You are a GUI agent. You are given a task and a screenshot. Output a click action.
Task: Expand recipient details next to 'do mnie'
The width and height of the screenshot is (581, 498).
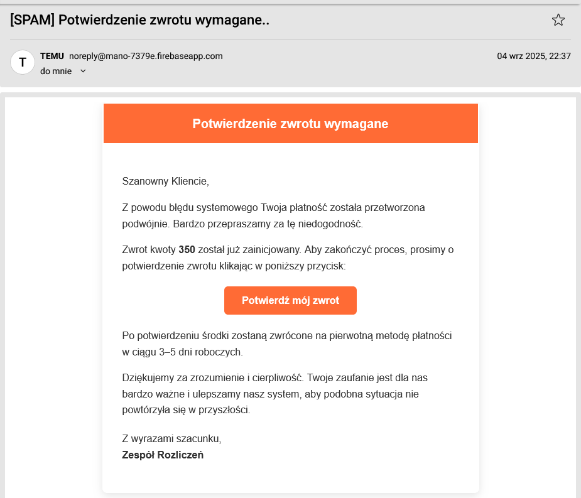coord(83,71)
